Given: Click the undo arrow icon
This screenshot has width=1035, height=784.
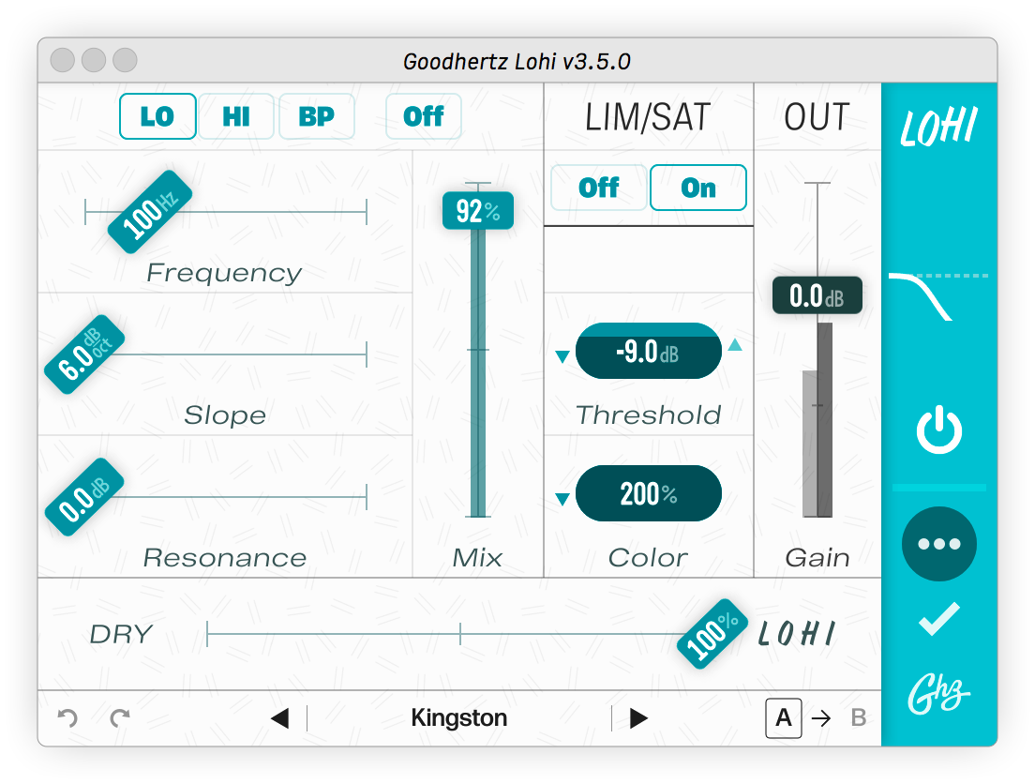Looking at the screenshot, I should point(67,717).
